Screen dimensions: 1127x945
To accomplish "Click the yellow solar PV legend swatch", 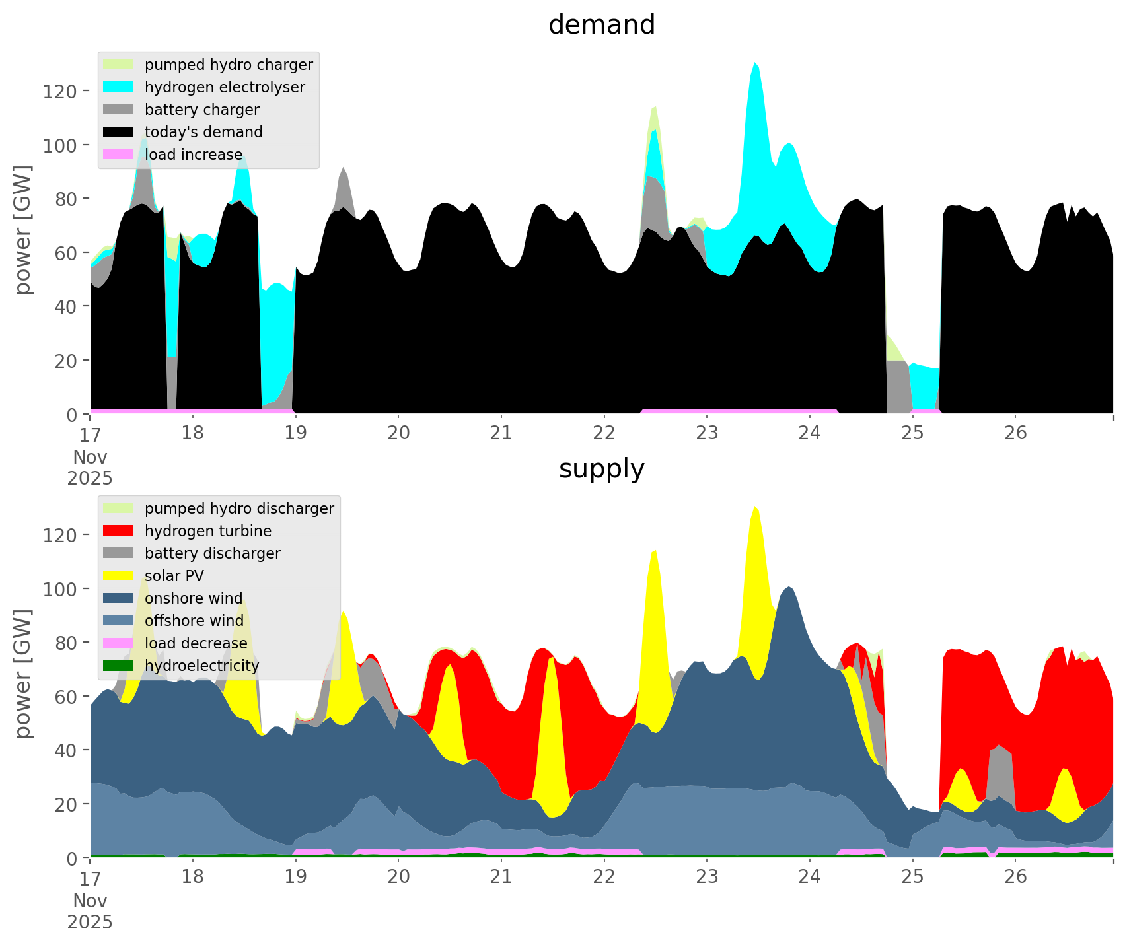I will click(118, 576).
